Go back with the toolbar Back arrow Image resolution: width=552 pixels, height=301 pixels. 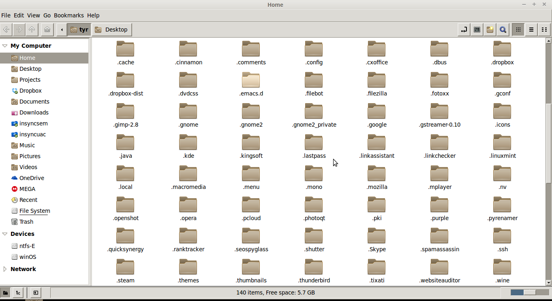[6, 30]
